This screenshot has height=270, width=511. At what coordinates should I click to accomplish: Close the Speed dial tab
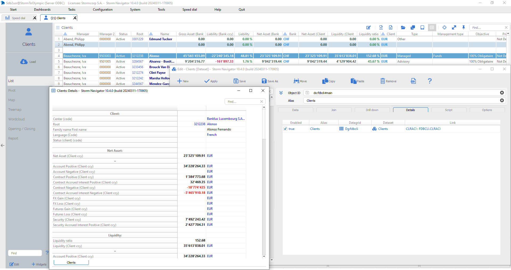35,18
